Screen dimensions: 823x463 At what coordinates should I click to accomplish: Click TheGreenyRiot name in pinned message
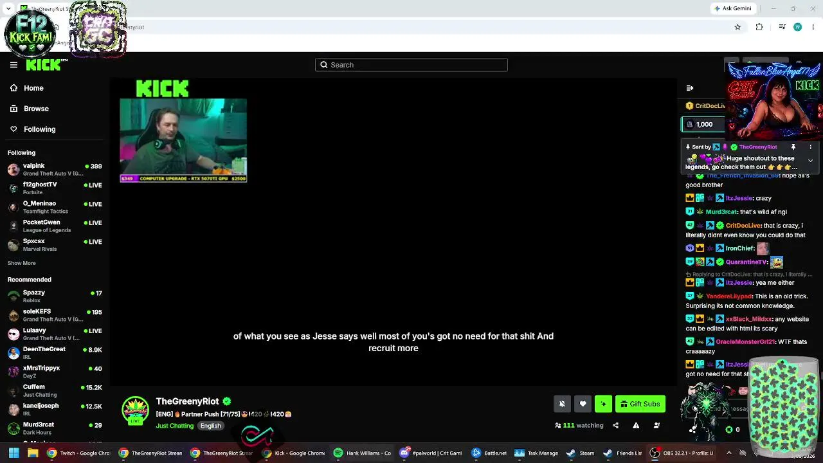tap(758, 147)
